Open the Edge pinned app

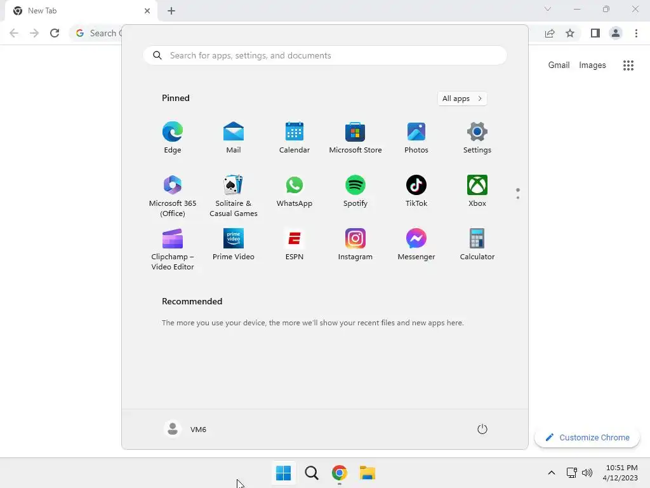pyautogui.click(x=173, y=137)
